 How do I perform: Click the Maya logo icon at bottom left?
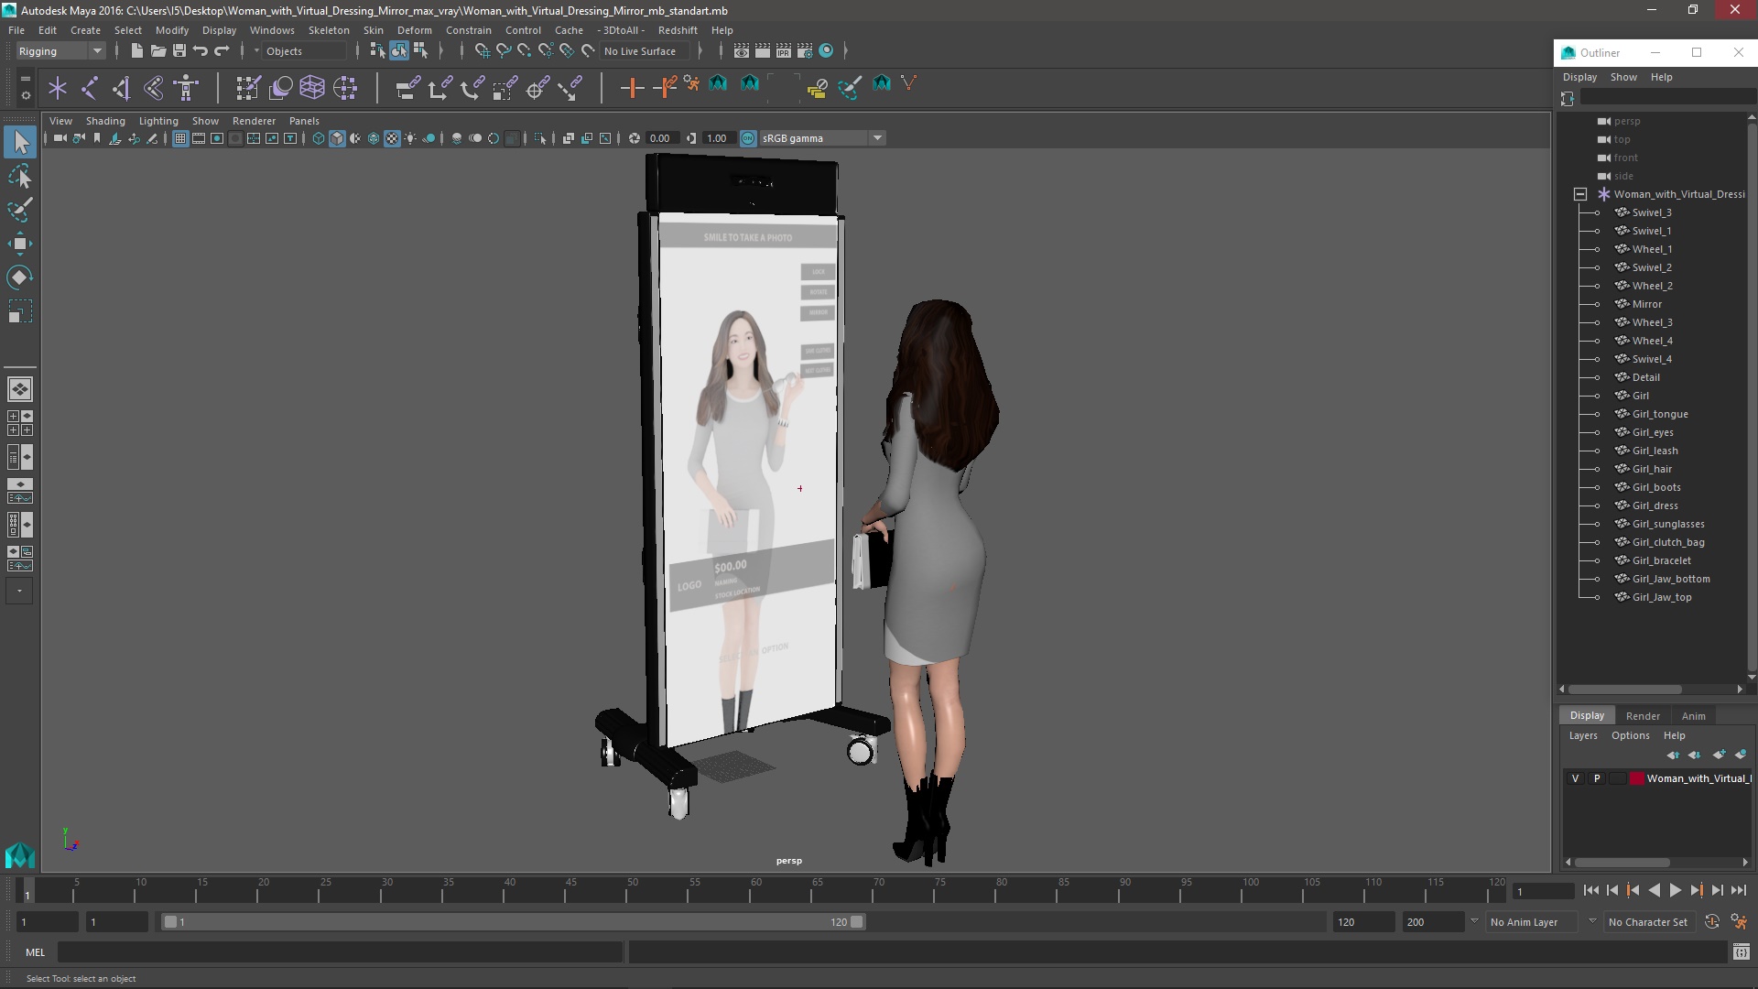coord(20,855)
